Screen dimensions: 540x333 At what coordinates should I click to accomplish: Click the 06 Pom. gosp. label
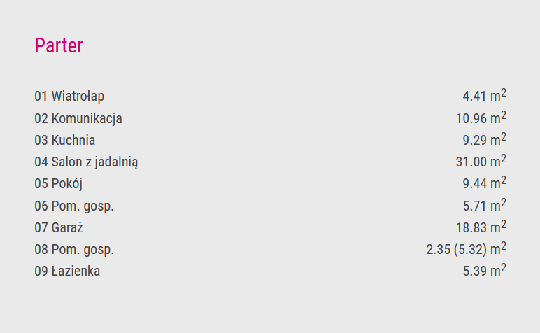pos(74,206)
